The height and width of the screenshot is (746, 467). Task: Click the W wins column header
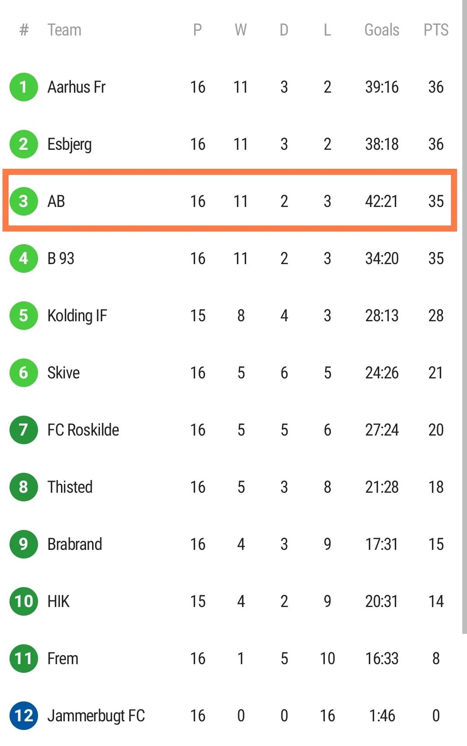tap(241, 30)
